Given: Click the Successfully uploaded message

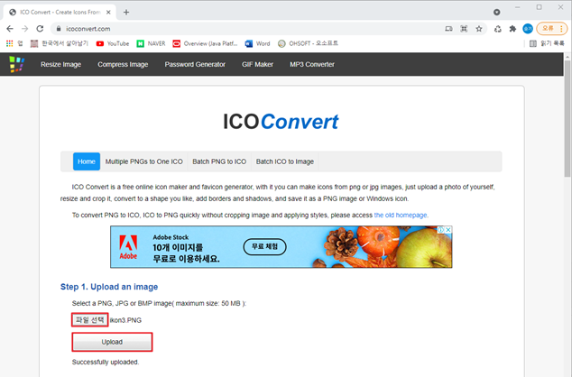Looking at the screenshot, I should (x=106, y=362).
